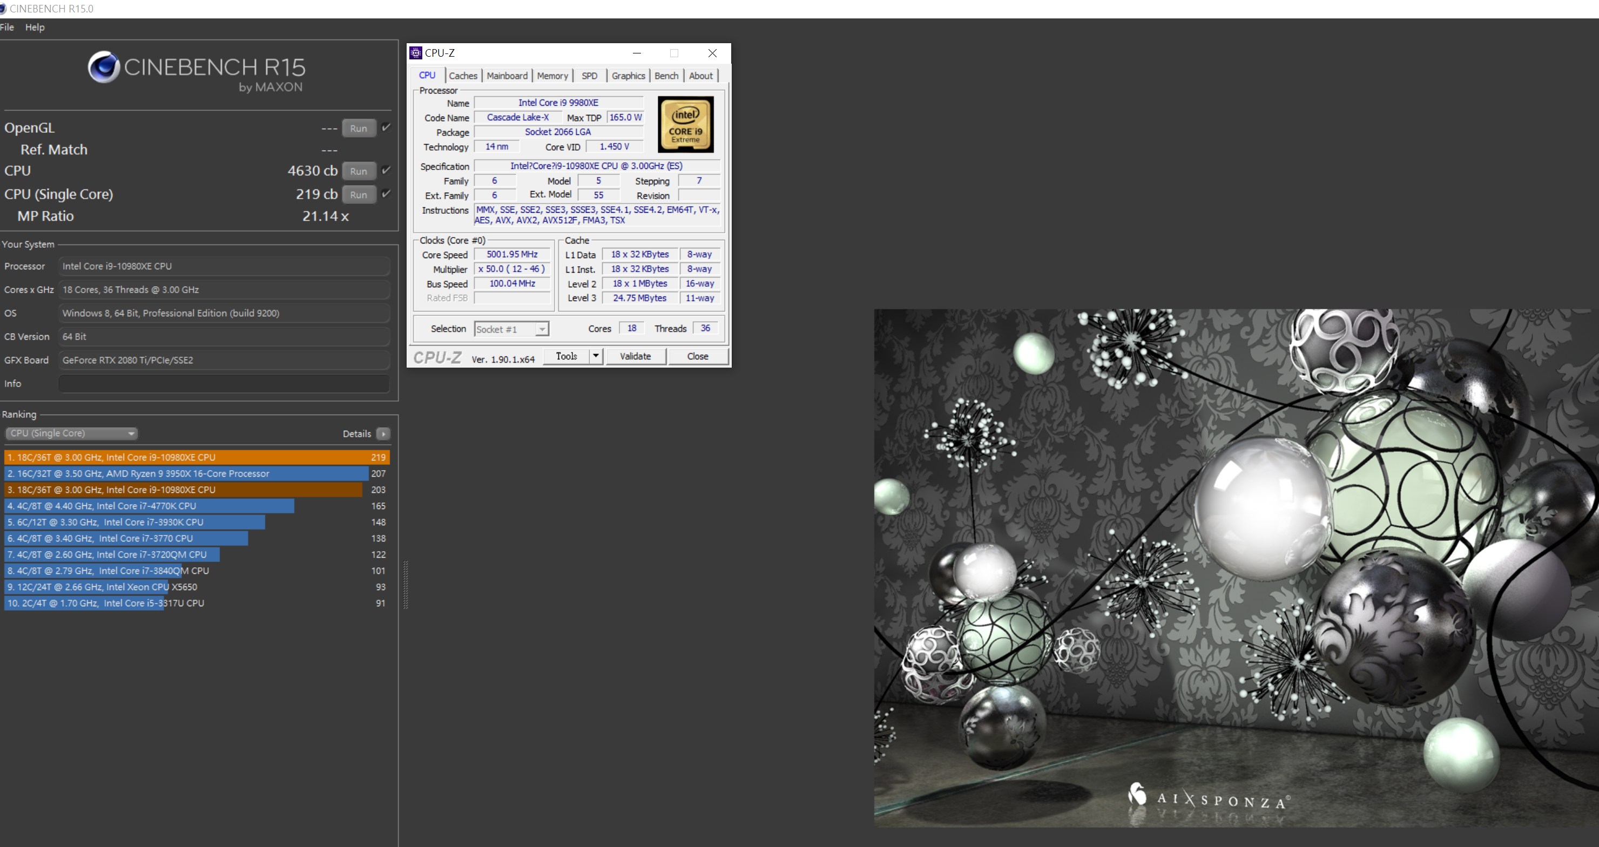The image size is (1599, 847).
Task: Click the Core Speed value 5001.95 MHz
Action: click(x=512, y=254)
